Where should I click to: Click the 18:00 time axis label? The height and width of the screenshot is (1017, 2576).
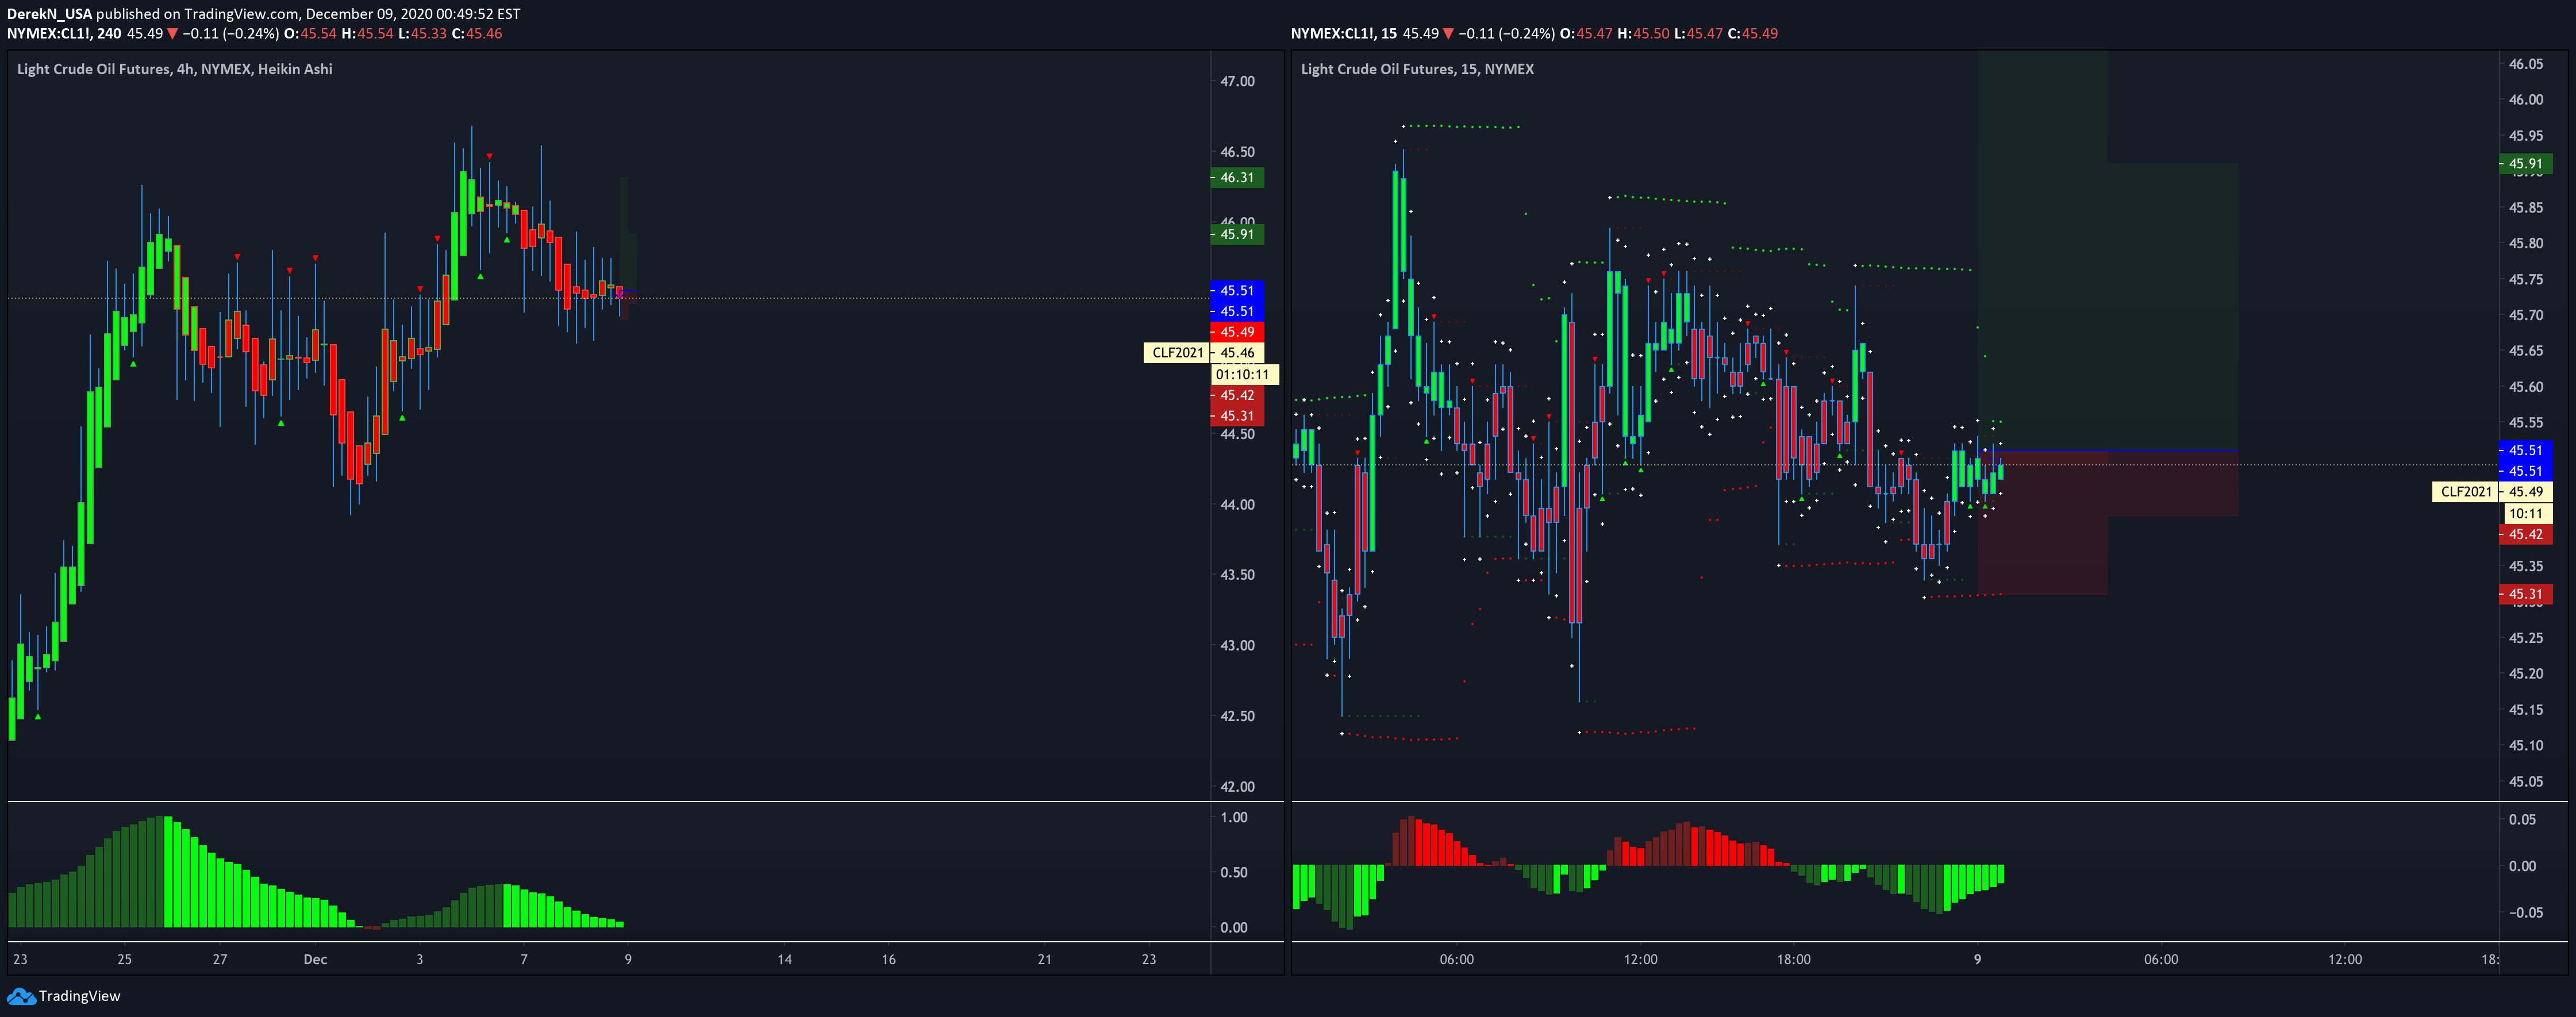pyautogui.click(x=1793, y=960)
